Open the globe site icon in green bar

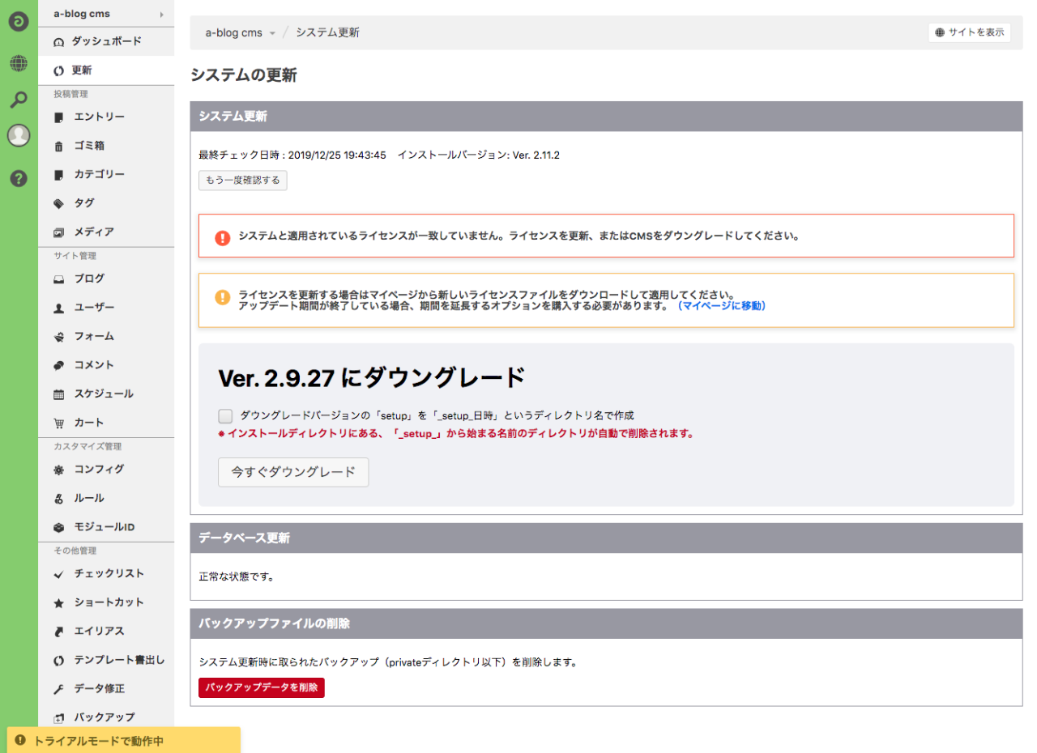[19, 63]
